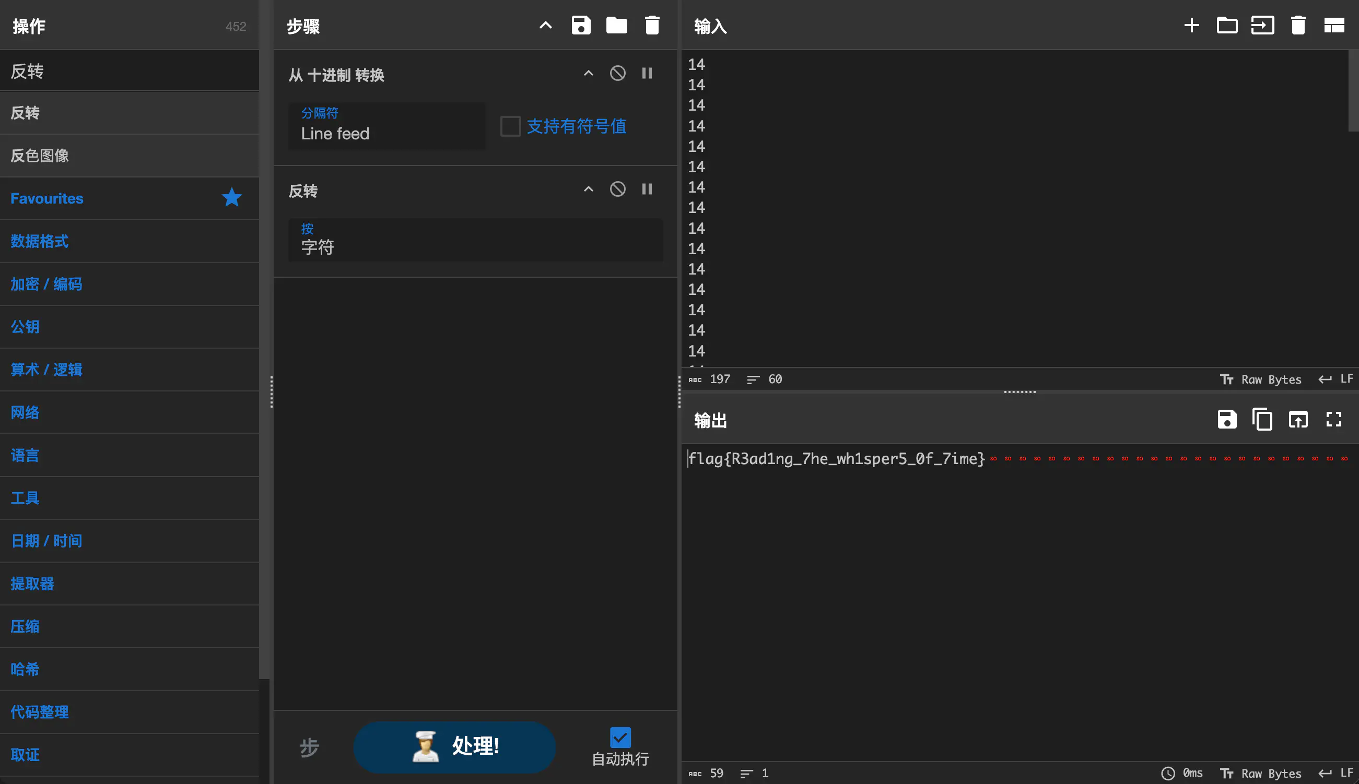
Task: Copy the output to the clipboard
Action: [x=1262, y=420]
